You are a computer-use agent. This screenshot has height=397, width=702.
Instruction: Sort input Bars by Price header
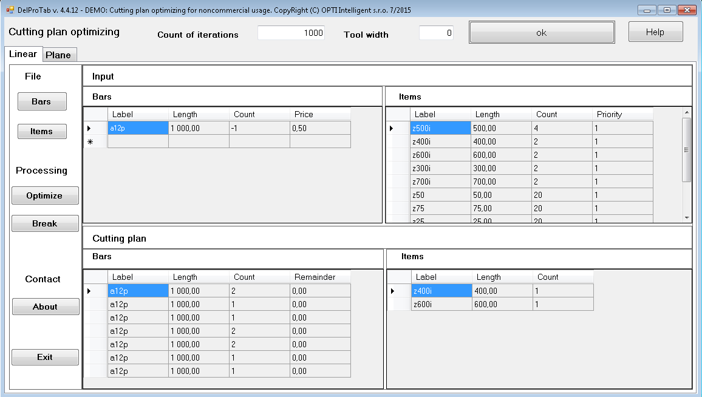320,114
